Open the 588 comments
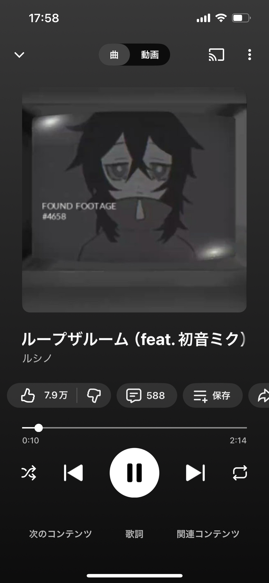Screen dimensions: 269x583 point(147,395)
